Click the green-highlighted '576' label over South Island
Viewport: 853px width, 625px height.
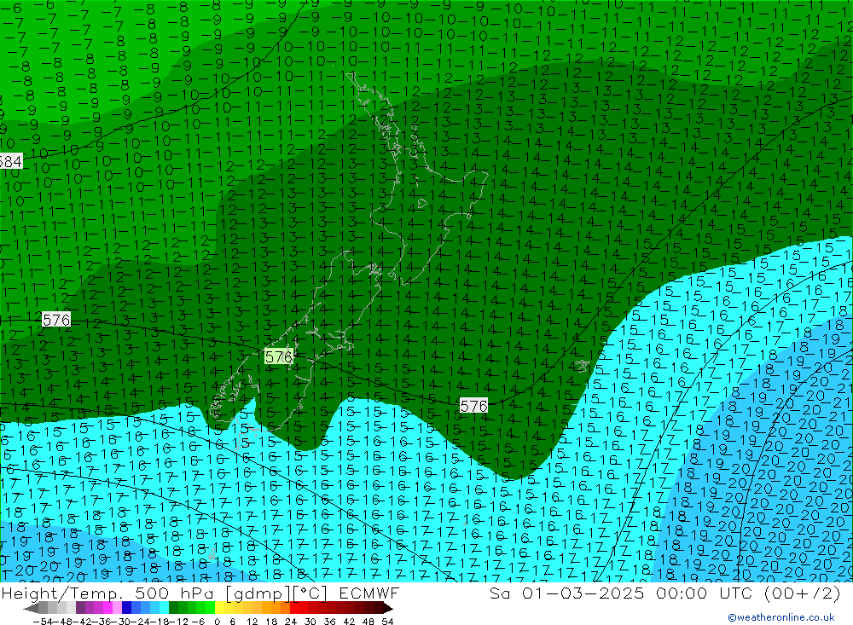click(279, 356)
